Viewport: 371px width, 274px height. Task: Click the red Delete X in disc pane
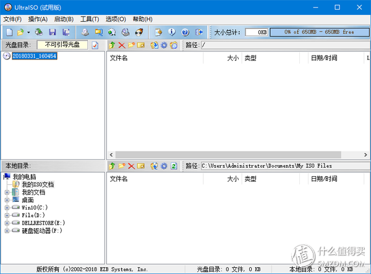(122, 45)
